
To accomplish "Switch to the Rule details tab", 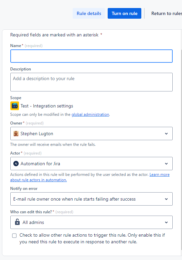I will coord(89,13).
